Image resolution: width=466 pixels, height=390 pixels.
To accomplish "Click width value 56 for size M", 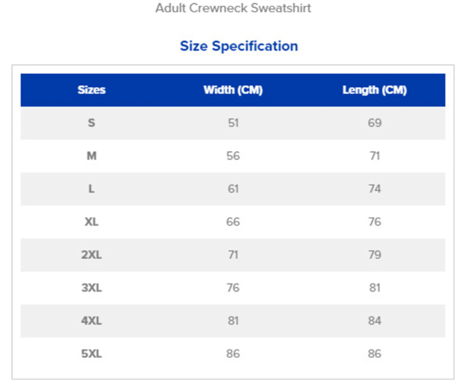I will point(233,156).
